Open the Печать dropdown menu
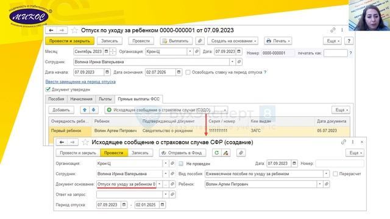Viewport: 390px width, 219px height. pyautogui.click(x=278, y=41)
